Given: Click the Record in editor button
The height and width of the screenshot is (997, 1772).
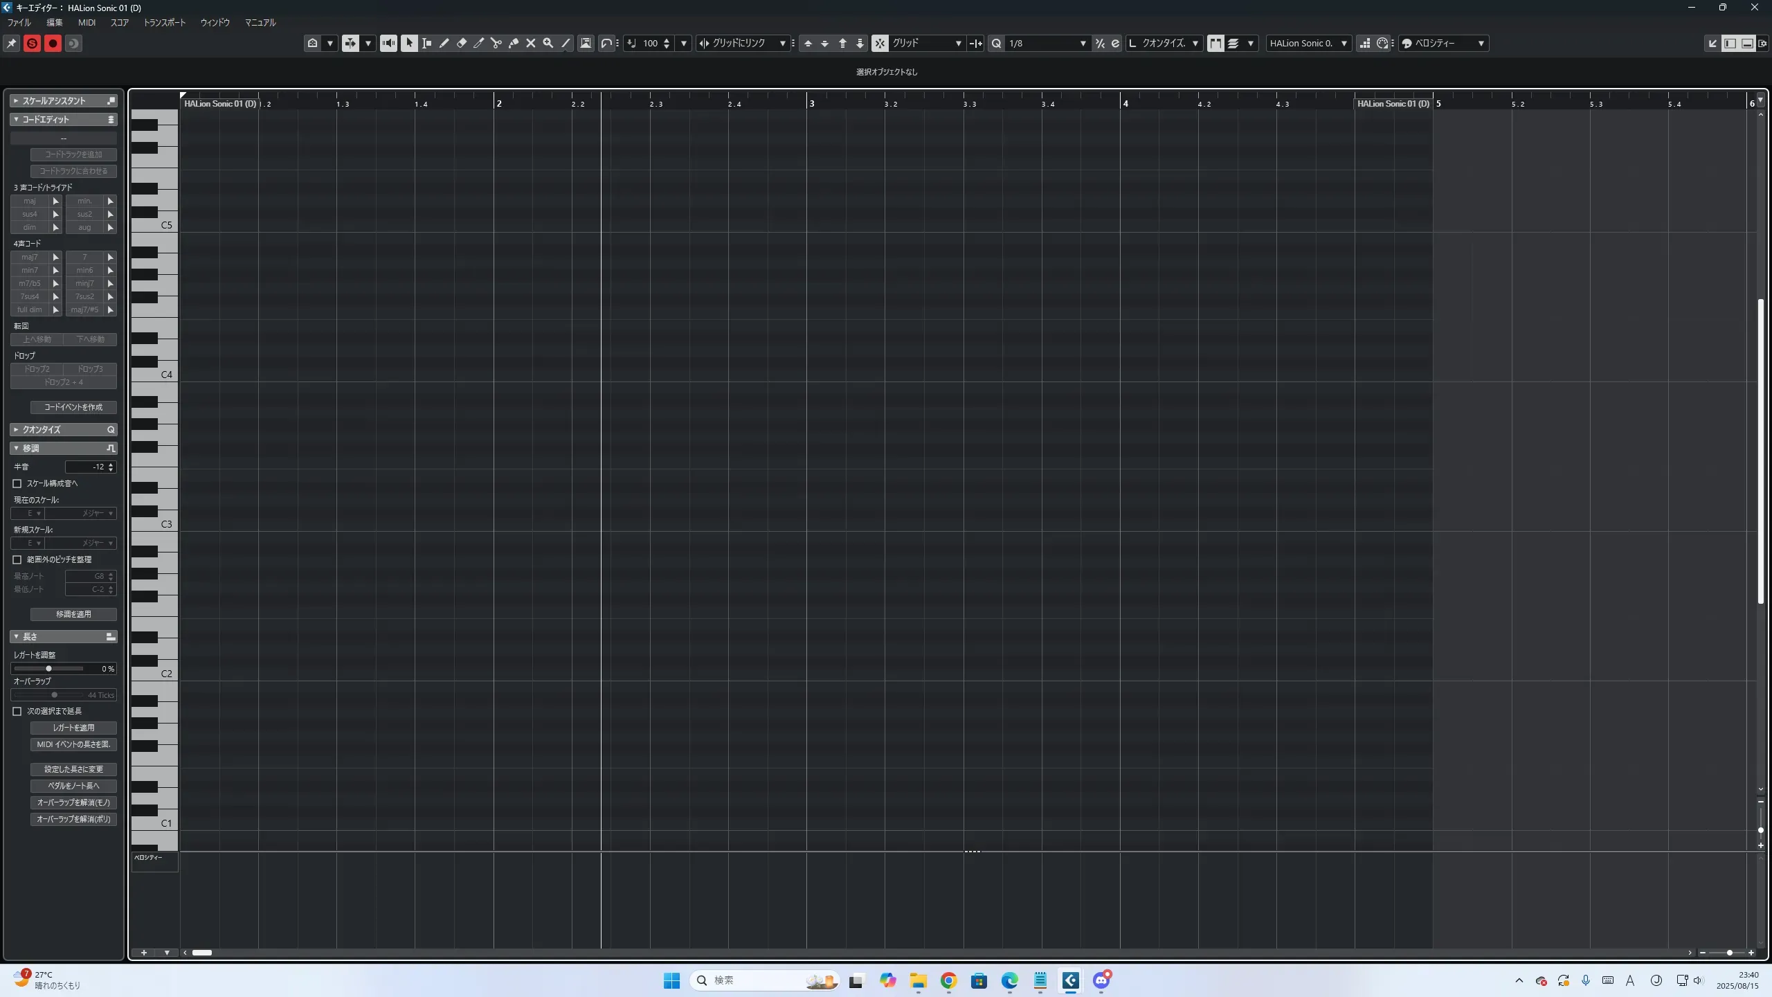Looking at the screenshot, I should point(53,43).
